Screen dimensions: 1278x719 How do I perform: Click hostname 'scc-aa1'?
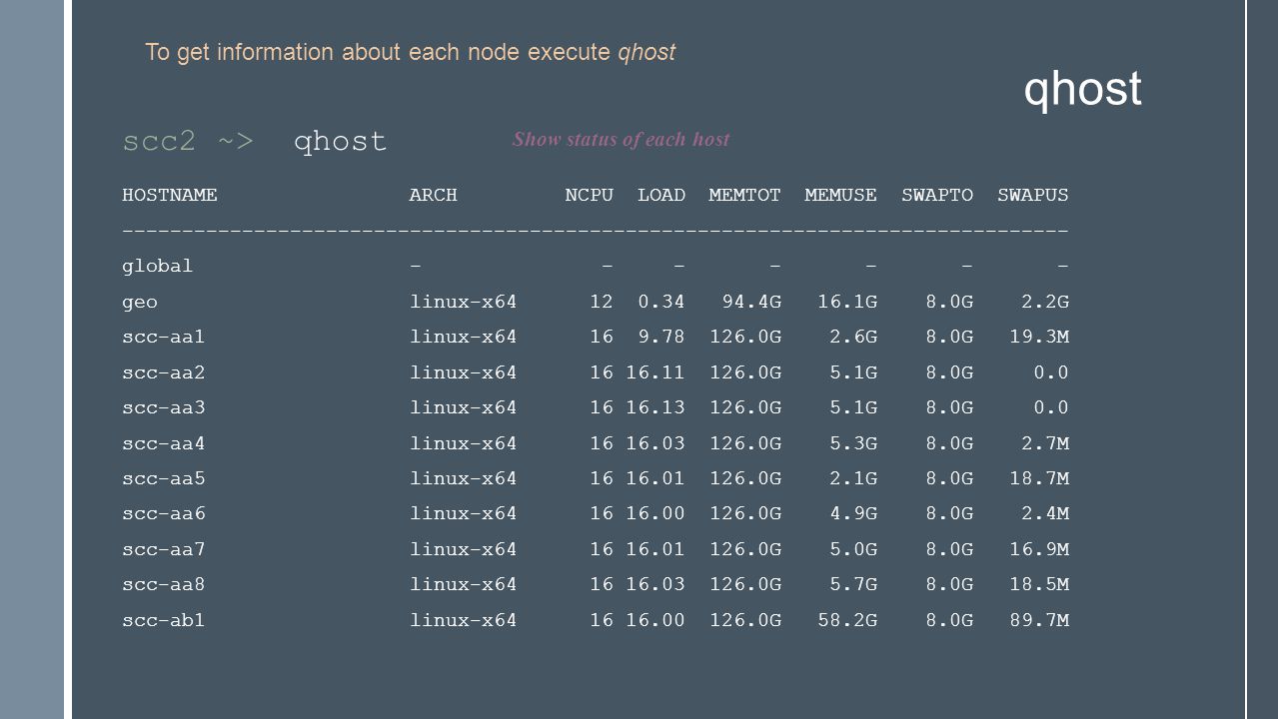pyautogui.click(x=164, y=338)
